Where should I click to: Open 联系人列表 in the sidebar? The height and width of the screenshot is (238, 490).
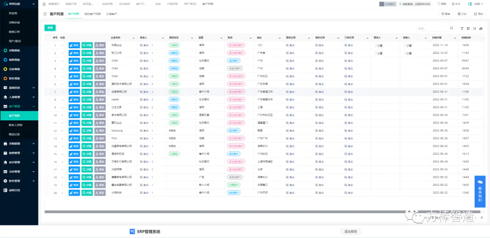[15, 125]
